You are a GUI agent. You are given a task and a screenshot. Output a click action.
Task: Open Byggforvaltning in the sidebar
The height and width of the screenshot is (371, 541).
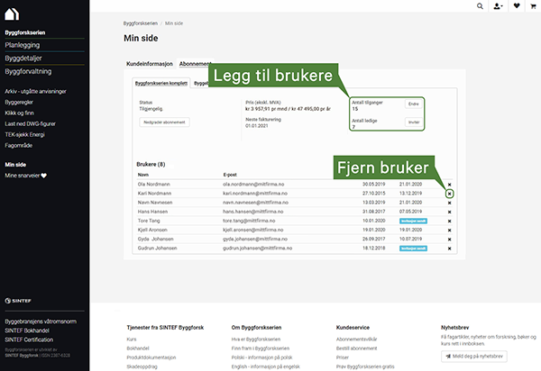(x=28, y=71)
